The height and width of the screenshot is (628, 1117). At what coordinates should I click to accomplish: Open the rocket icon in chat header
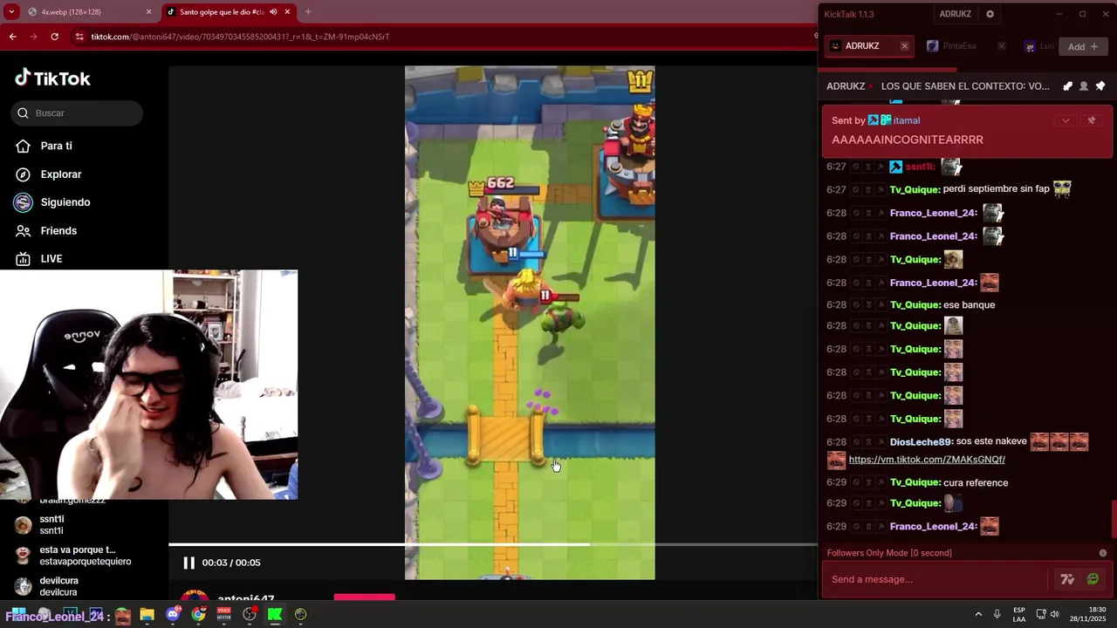pyautogui.click(x=1067, y=86)
